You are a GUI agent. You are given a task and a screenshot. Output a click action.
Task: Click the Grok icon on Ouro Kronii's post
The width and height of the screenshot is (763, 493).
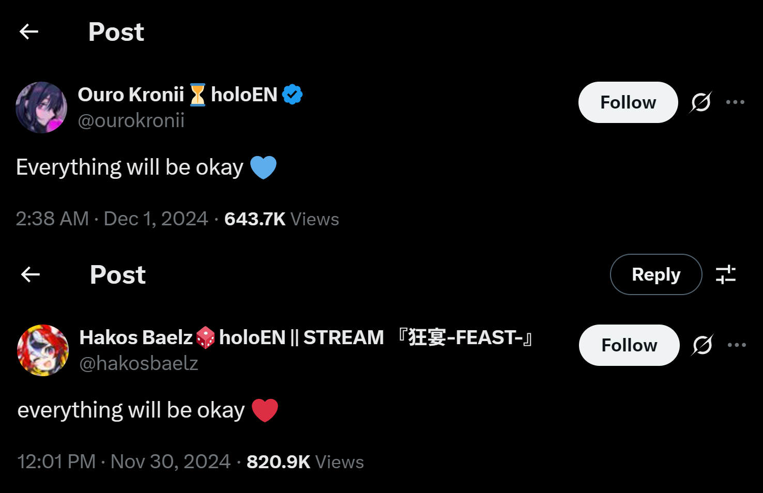tap(701, 102)
